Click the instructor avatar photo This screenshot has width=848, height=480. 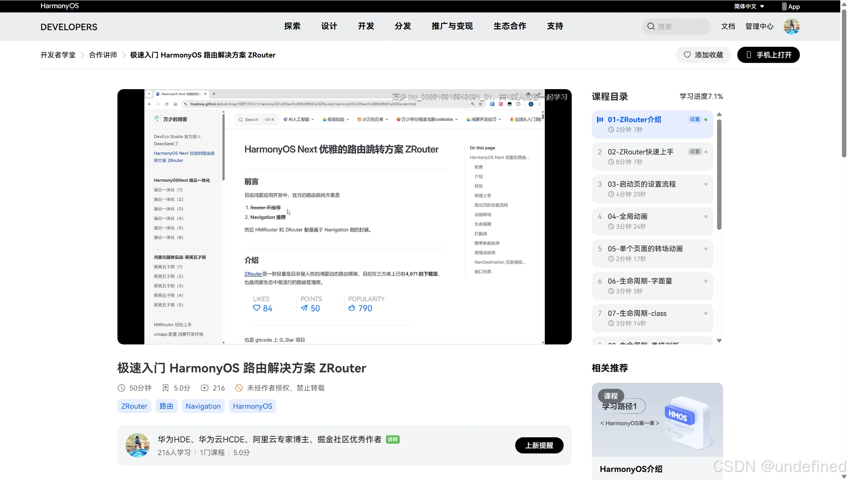[137, 445]
